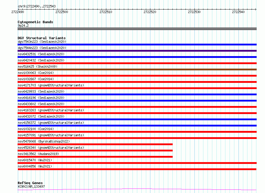
Task: Click nsv3413562 (Audano2019) label
Action: (x=38, y=154)
